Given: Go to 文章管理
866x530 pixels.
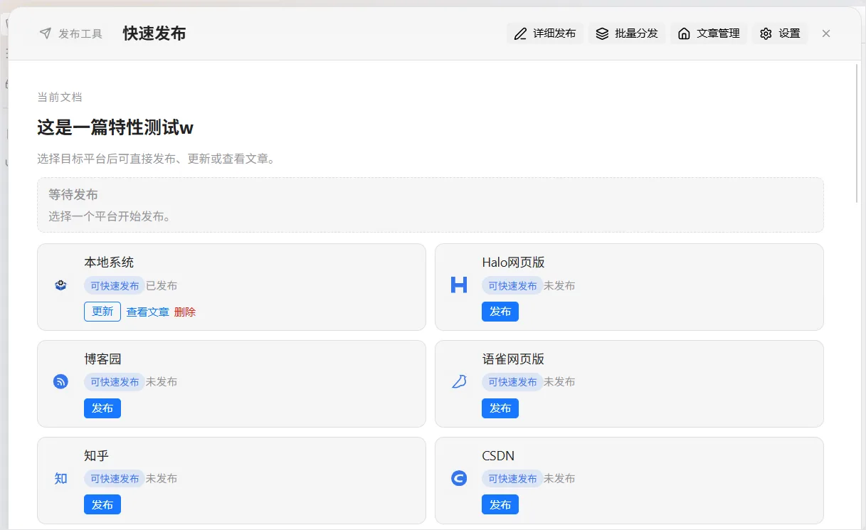Looking at the screenshot, I should 709,33.
